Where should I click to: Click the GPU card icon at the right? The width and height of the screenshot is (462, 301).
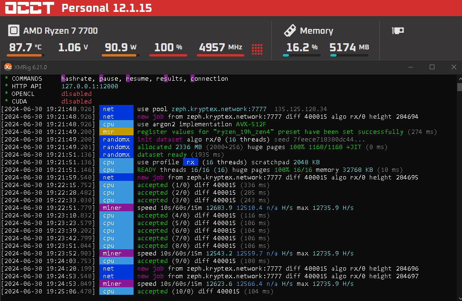coord(398,30)
